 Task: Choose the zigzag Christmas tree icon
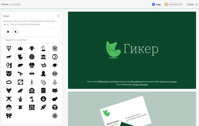55,82
